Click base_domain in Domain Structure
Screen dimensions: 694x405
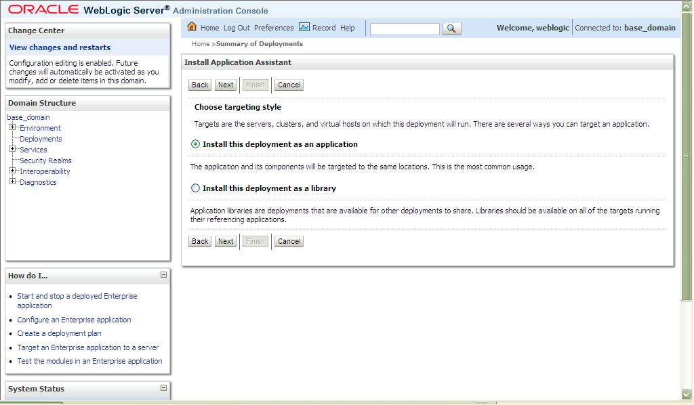point(28,117)
